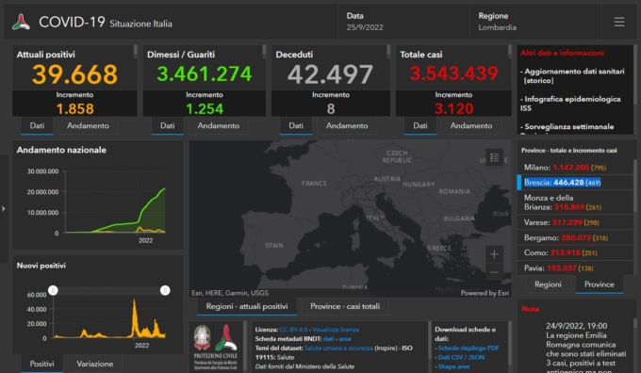This screenshot has width=641, height=373.
Task: Select Andamento tab under Totale casi
Action: pos(471,126)
